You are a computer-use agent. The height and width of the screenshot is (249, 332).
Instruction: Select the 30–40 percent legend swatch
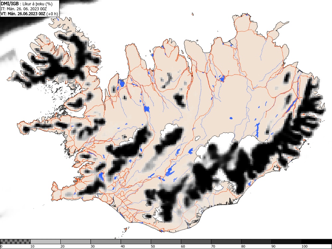tap(106, 242)
